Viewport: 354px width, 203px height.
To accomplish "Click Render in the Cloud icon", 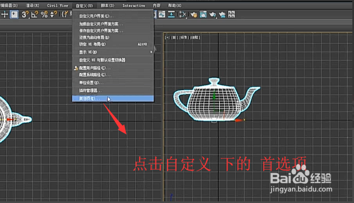I will click(222, 15).
